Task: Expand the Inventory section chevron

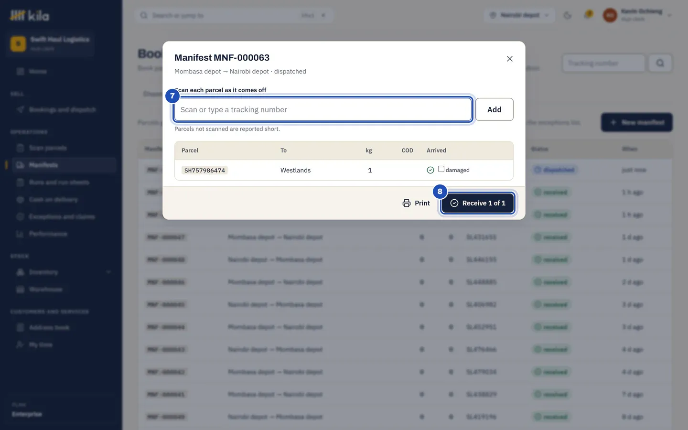Action: [x=108, y=272]
